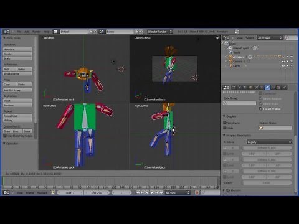Collapse the Display panel
This screenshot has width=299, height=224.
pyautogui.click(x=224, y=116)
